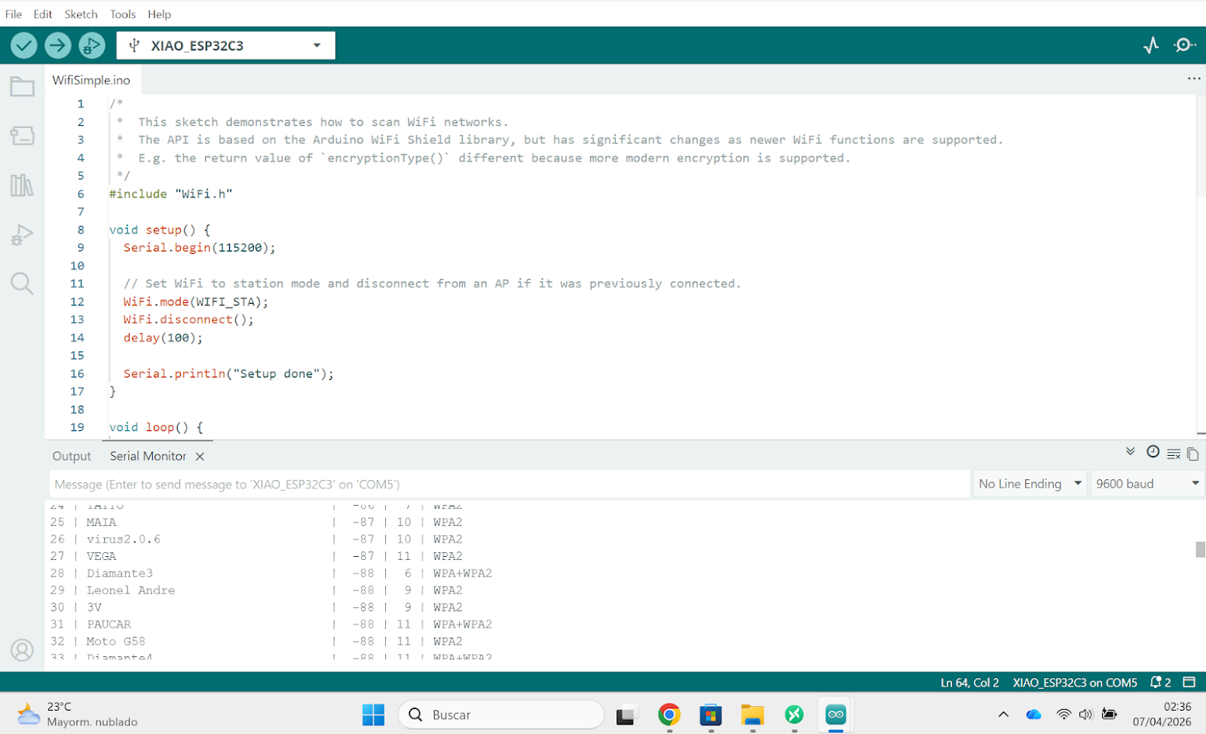Click the Diamante3 network row
The height and width of the screenshot is (734, 1206).
point(271,573)
